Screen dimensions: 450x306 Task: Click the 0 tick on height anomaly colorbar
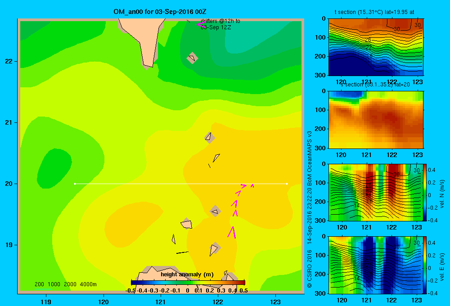pos(188,291)
